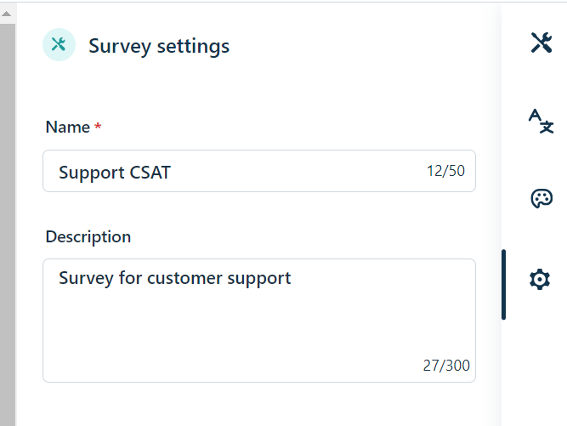The width and height of the screenshot is (567, 426).
Task: Click the 'Survey settings' heading
Action: point(159,46)
